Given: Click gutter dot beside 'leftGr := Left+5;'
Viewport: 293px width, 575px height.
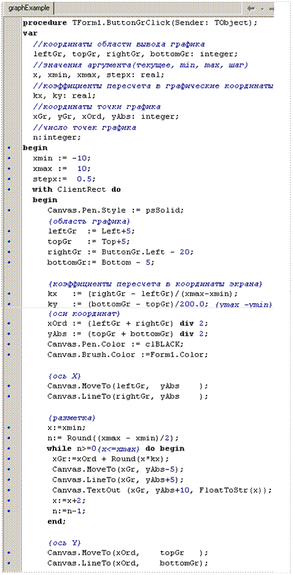Looking at the screenshot, I should 9,232.
